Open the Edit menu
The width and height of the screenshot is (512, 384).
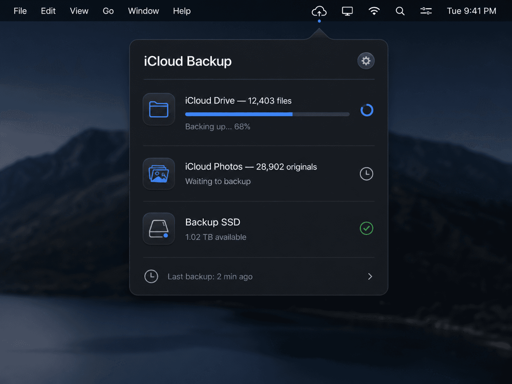[48, 11]
